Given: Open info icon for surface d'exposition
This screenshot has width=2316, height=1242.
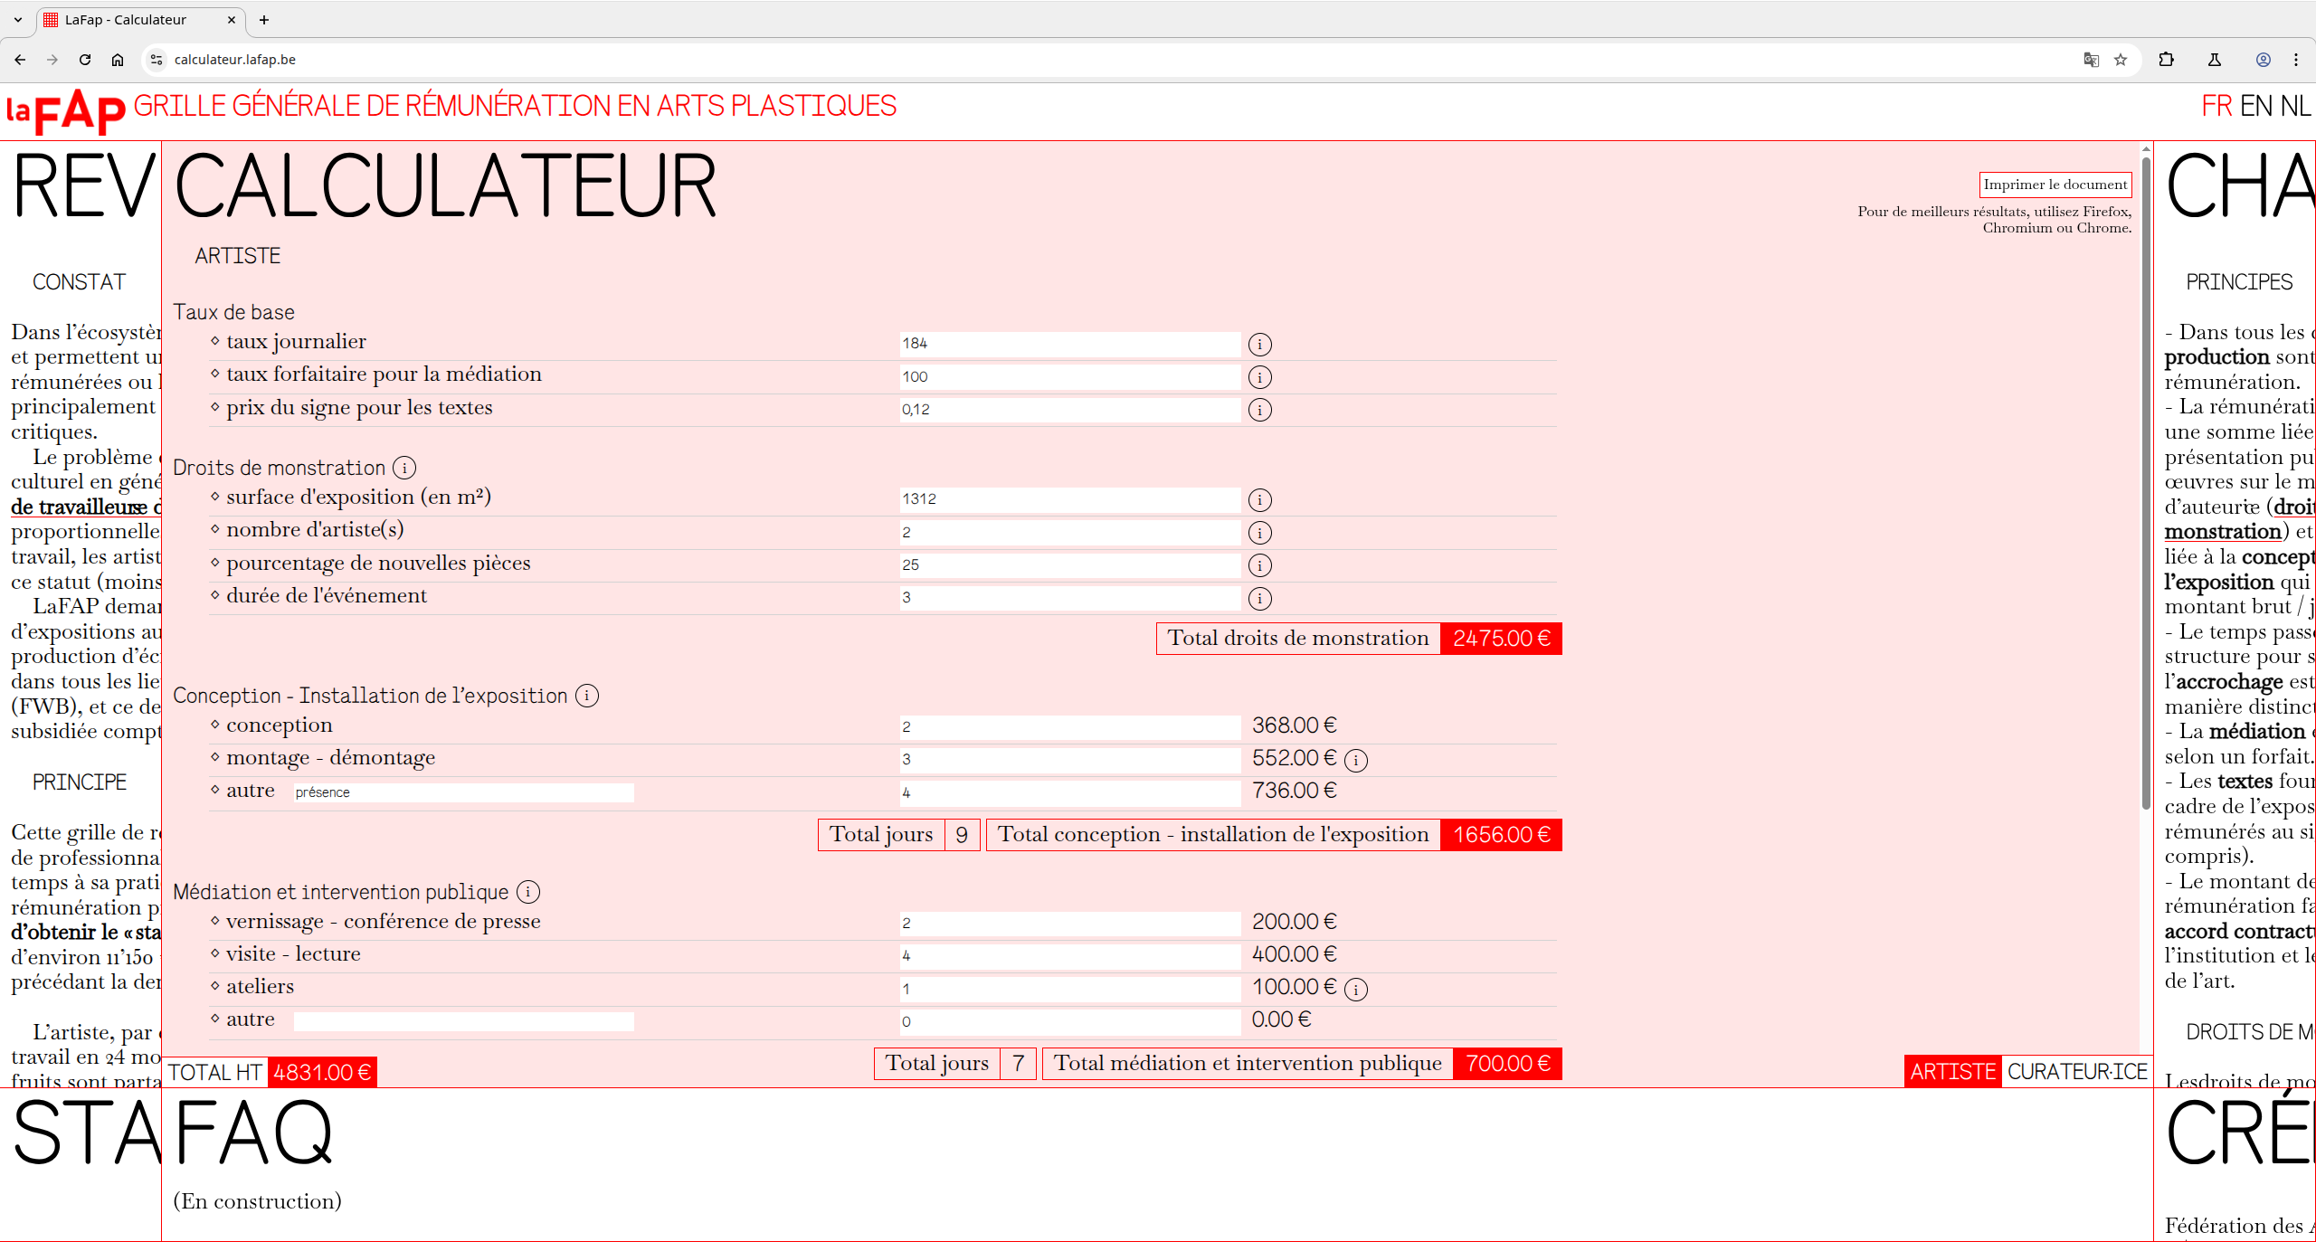Looking at the screenshot, I should [1259, 500].
